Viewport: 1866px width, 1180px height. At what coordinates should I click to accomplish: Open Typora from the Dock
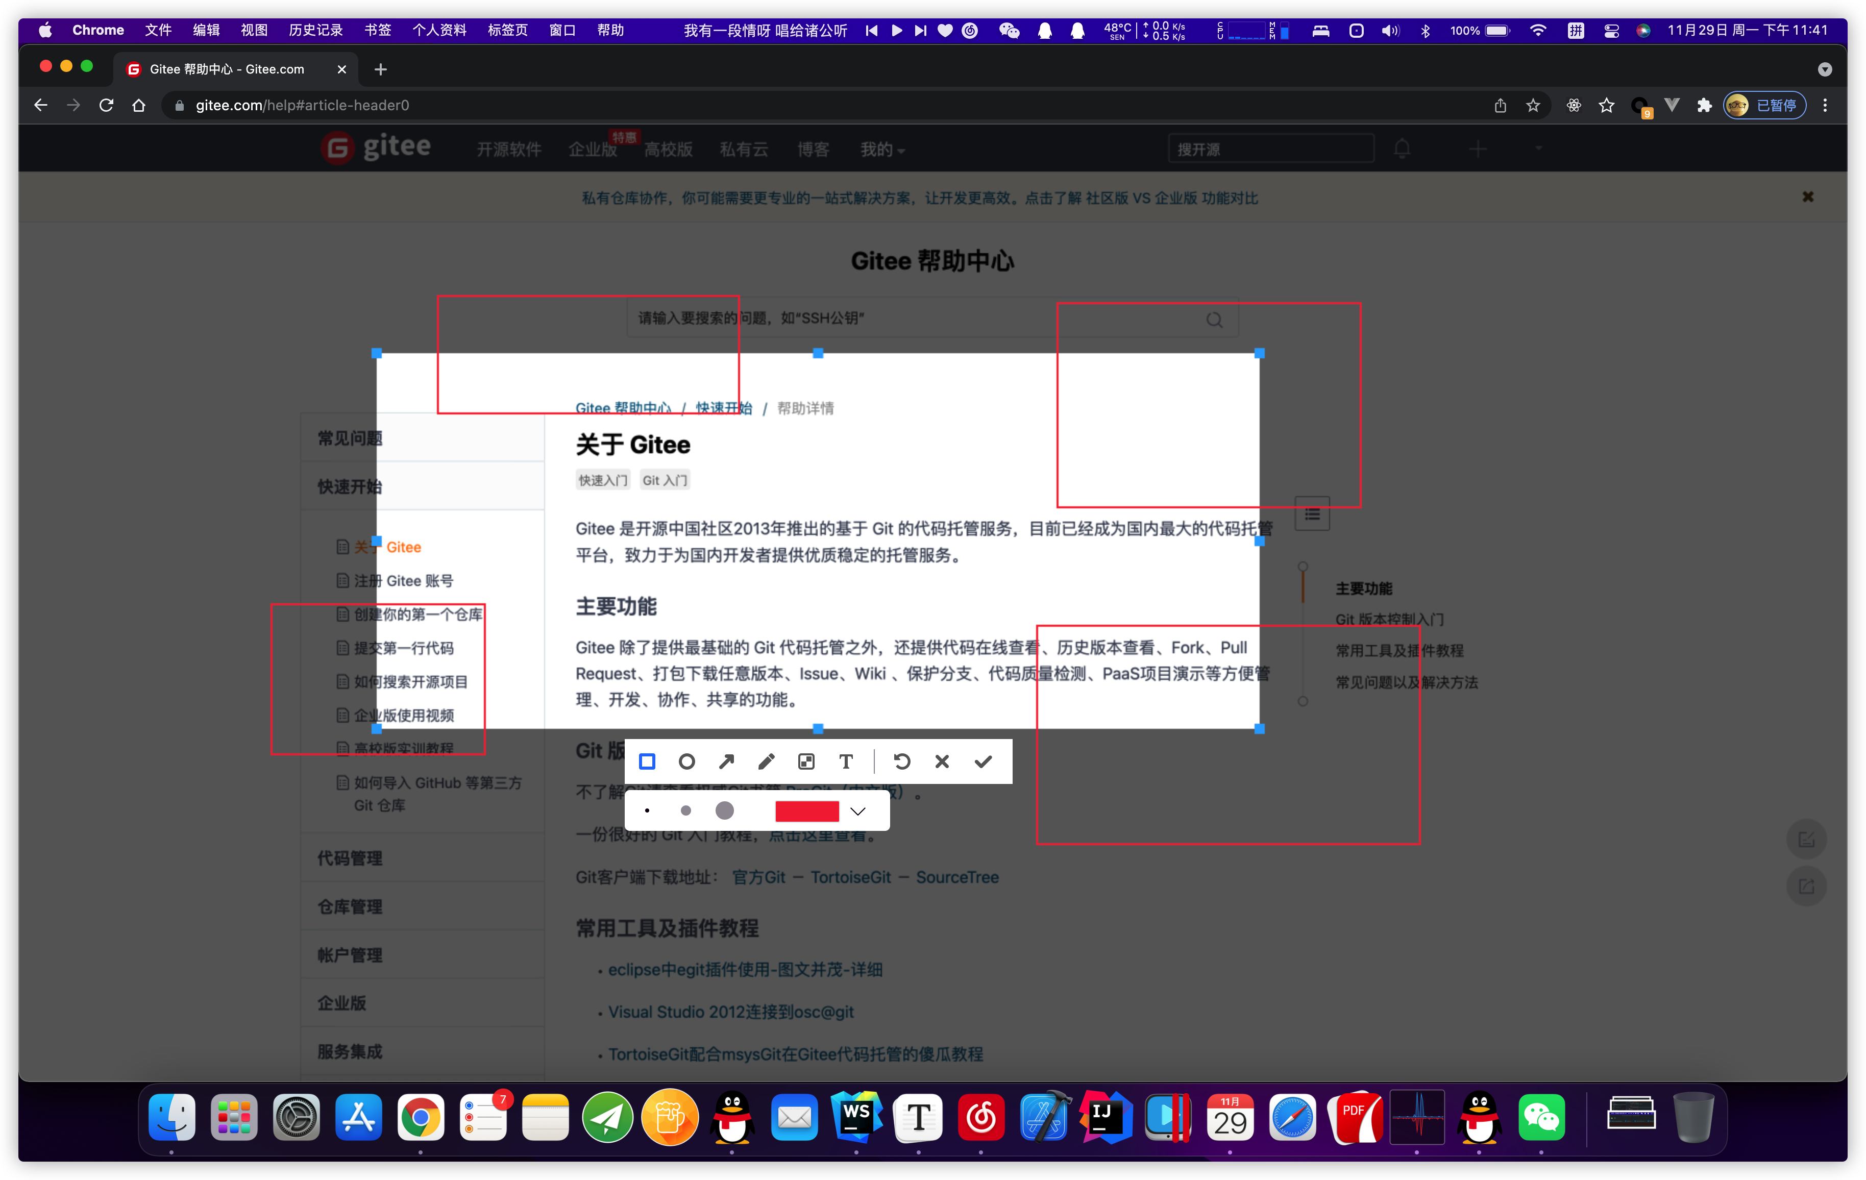tap(918, 1117)
